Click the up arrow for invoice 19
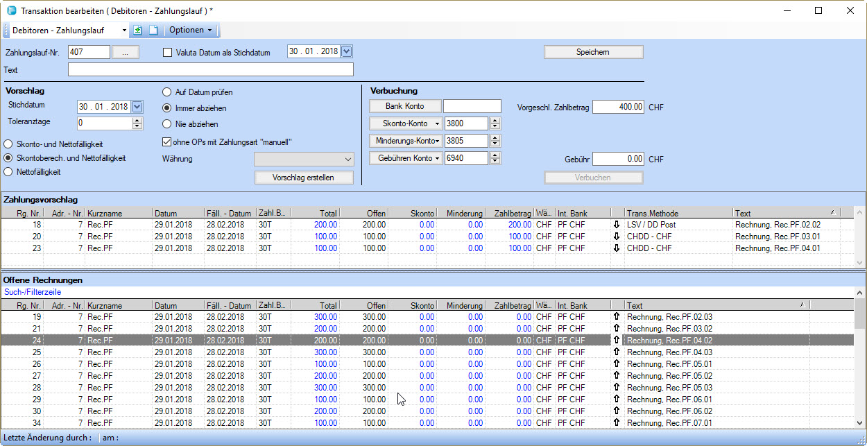 click(x=617, y=317)
